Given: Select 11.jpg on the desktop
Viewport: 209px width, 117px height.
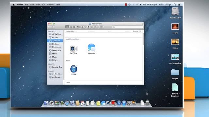Looking at the screenshot, I should click(x=175, y=27).
